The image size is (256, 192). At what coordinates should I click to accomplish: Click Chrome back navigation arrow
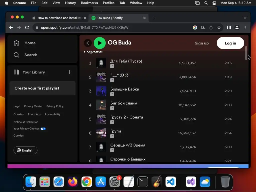coord(11,27)
